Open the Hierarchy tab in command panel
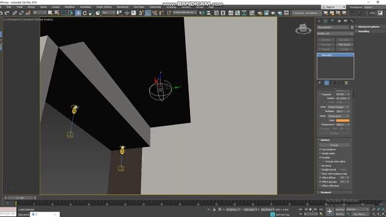The width and height of the screenshot is (386, 217). 332,21
